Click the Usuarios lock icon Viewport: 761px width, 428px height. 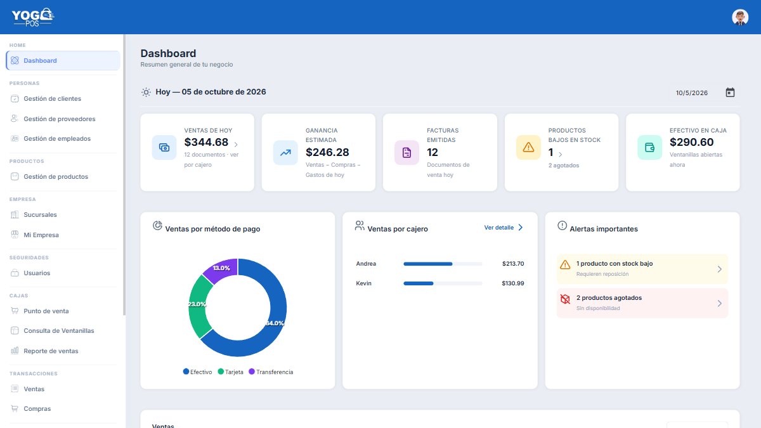(x=15, y=273)
